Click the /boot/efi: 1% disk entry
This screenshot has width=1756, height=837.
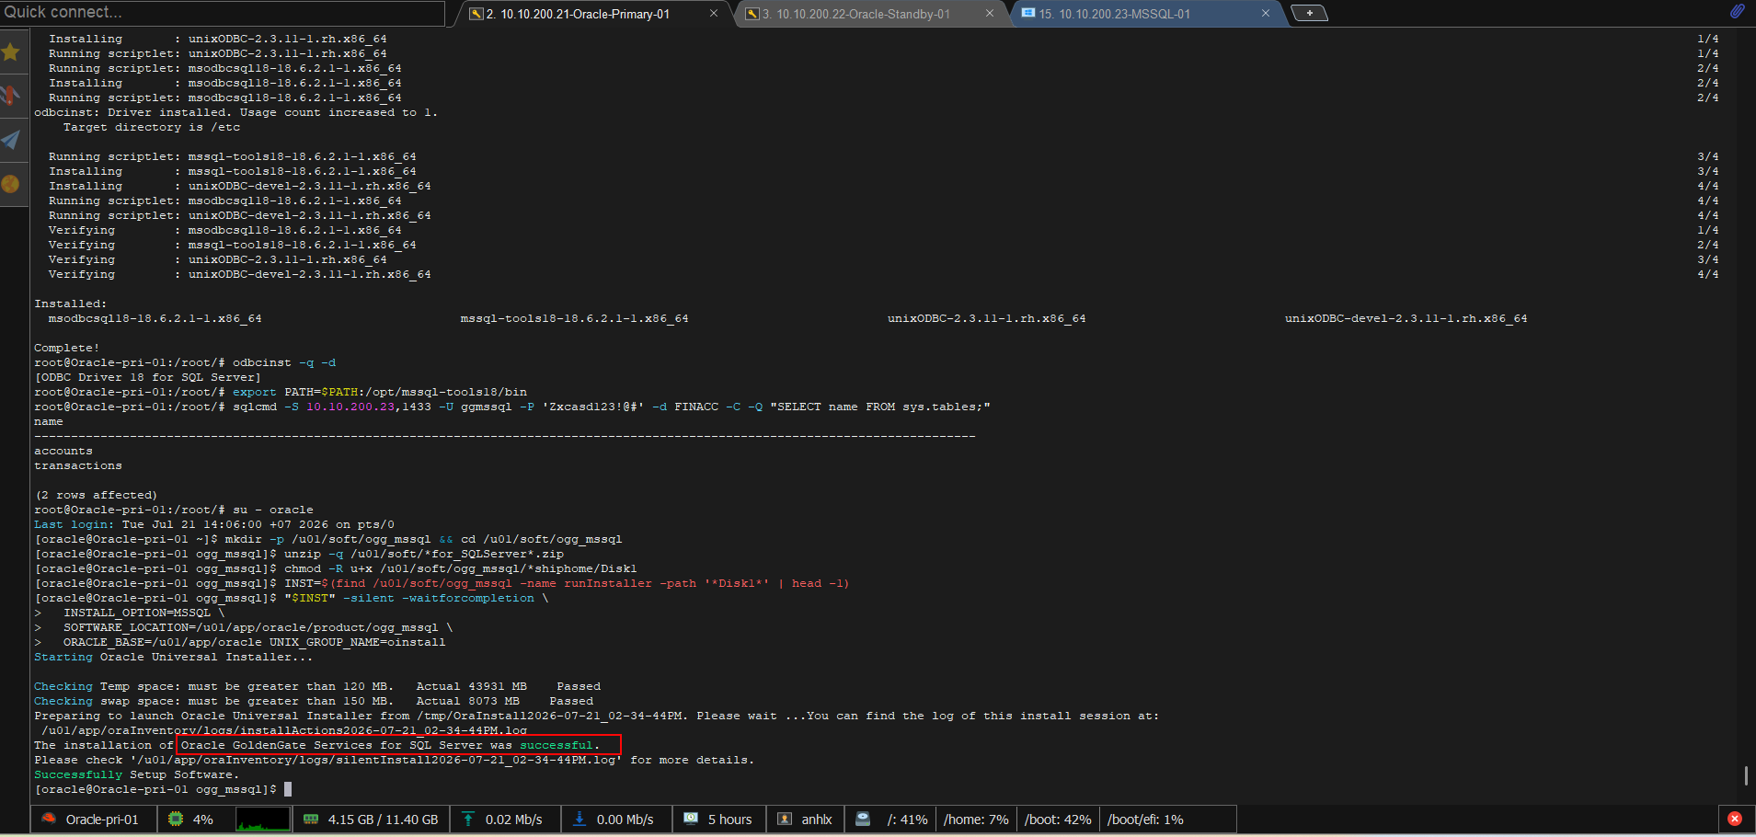click(1145, 820)
